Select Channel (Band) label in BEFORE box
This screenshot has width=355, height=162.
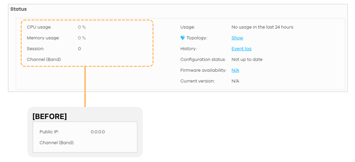[57, 143]
